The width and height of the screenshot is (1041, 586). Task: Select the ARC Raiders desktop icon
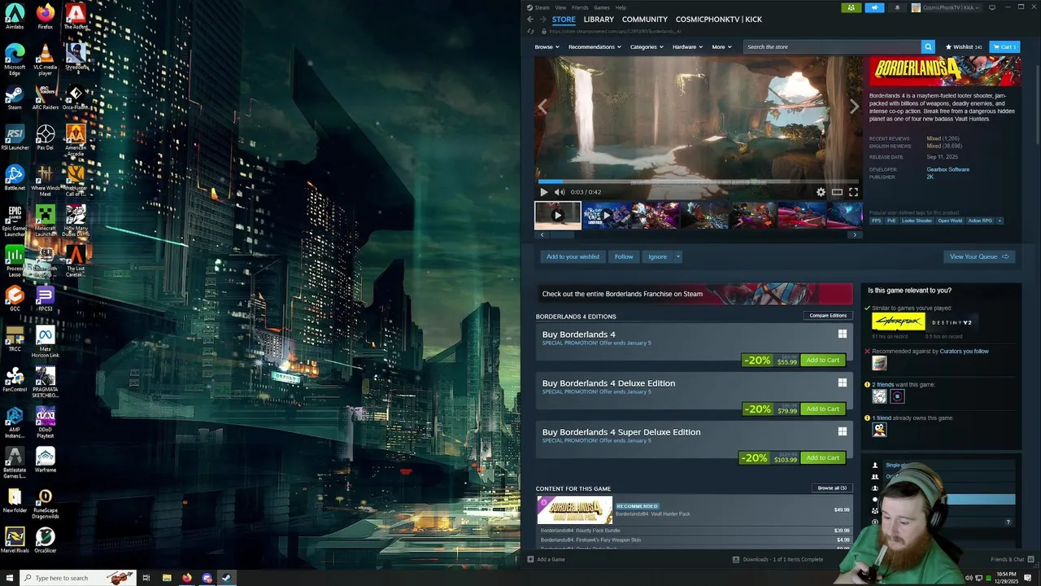click(x=46, y=97)
